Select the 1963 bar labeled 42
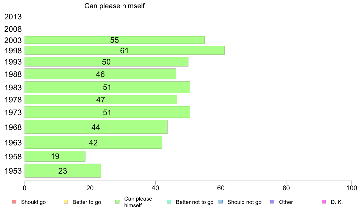Screen dimensions: 360x223 [x=93, y=142]
